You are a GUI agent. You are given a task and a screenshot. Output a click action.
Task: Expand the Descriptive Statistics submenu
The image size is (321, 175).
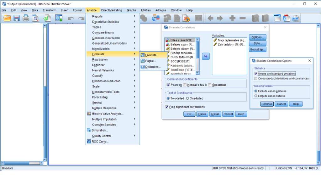pyautogui.click(x=113, y=22)
